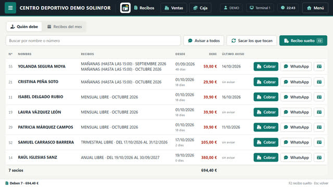The image size is (333, 187).
Task: Open member card icon for Samuel Carrasco Barrera
Action: pos(319,142)
